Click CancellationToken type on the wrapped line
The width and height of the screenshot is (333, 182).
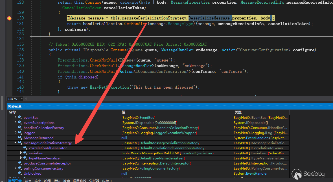82,8
